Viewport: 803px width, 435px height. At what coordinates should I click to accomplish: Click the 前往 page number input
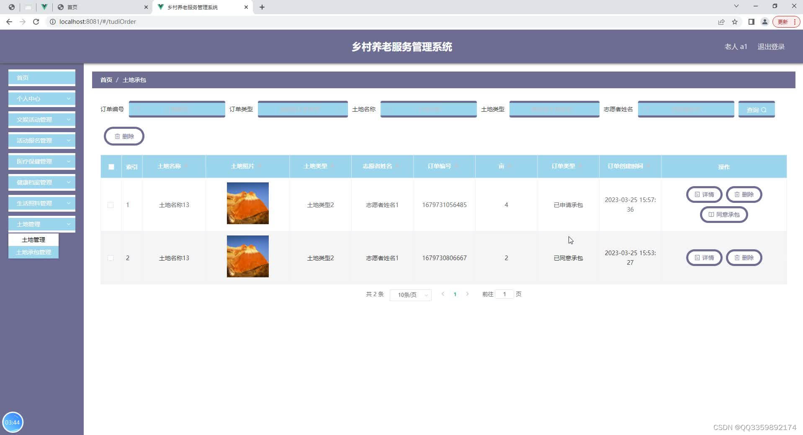504,294
